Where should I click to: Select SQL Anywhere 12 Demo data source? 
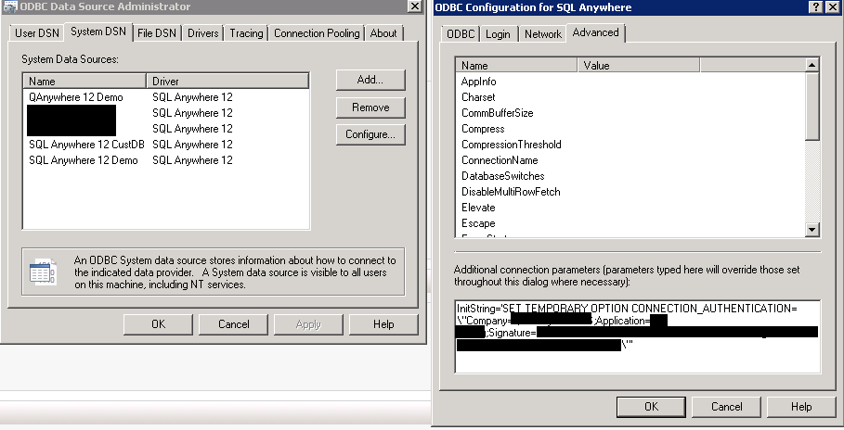coord(84,160)
